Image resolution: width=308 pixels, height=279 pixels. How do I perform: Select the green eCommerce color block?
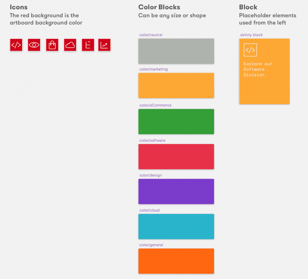coord(176,121)
